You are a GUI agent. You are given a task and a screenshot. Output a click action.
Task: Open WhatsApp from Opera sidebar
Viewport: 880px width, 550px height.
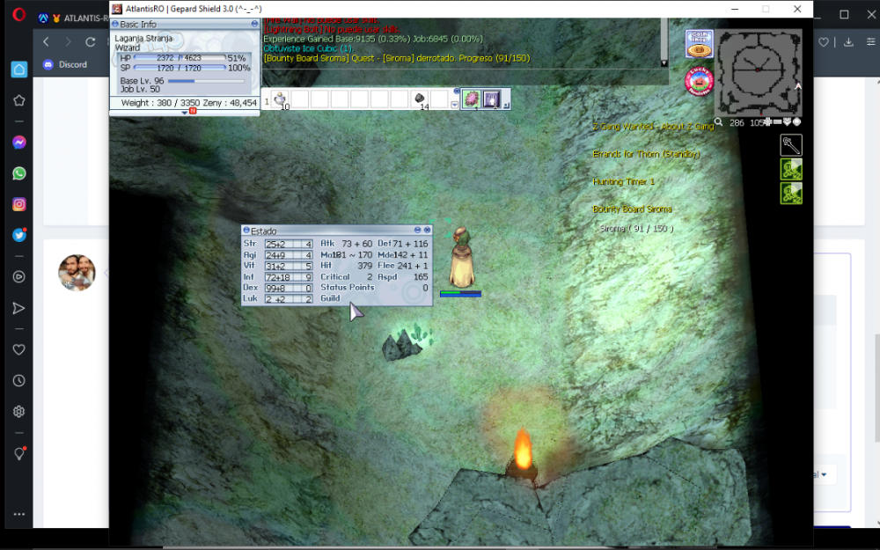[x=18, y=173]
